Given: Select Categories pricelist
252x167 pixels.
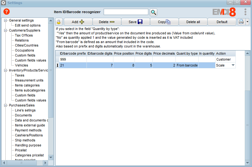Looking at the screenshot, I should [x=29, y=155].
